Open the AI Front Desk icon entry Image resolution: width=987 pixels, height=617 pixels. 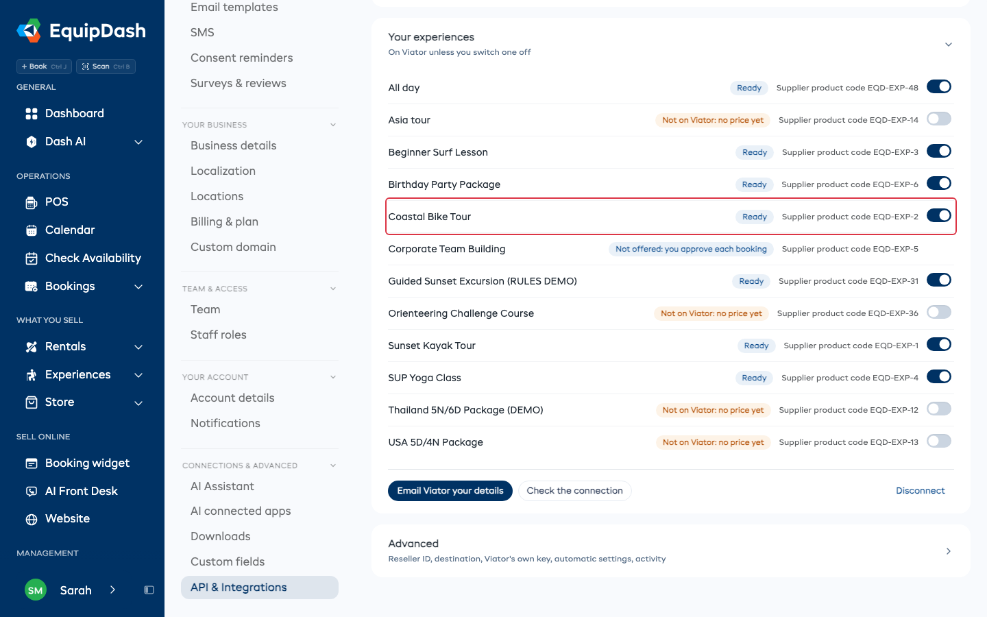pyautogui.click(x=31, y=492)
